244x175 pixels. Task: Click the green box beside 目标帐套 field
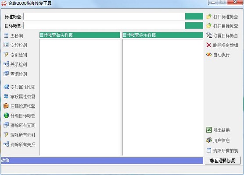[x=194, y=26]
